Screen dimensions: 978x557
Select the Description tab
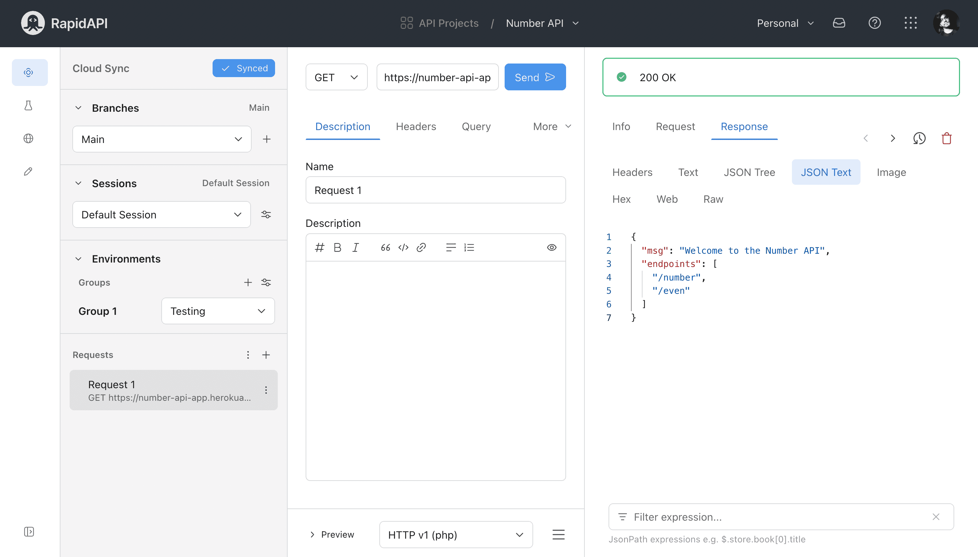tap(343, 127)
